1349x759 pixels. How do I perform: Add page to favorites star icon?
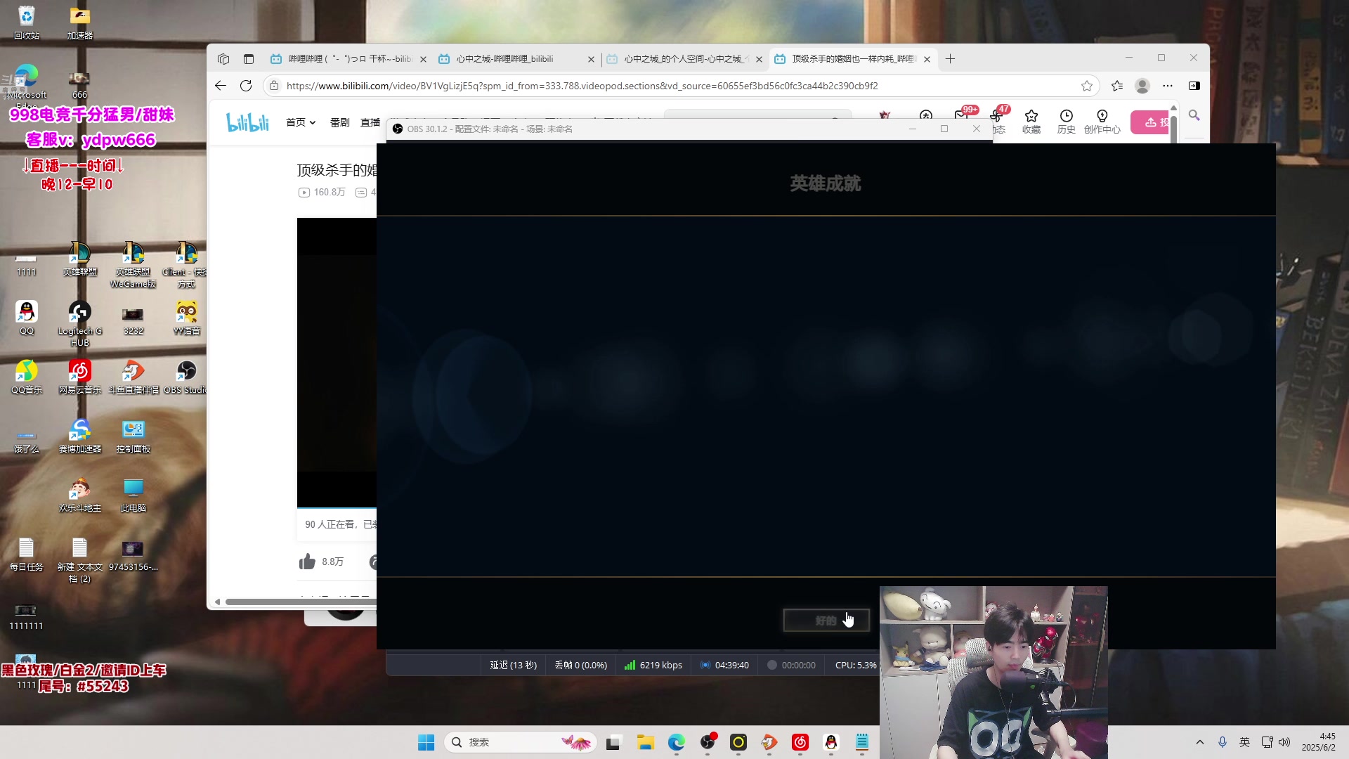click(1087, 86)
